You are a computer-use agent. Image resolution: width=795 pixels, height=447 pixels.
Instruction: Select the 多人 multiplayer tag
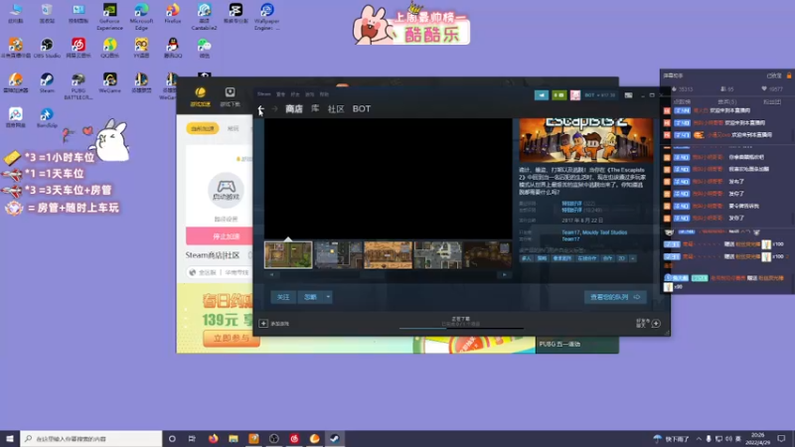pos(526,258)
